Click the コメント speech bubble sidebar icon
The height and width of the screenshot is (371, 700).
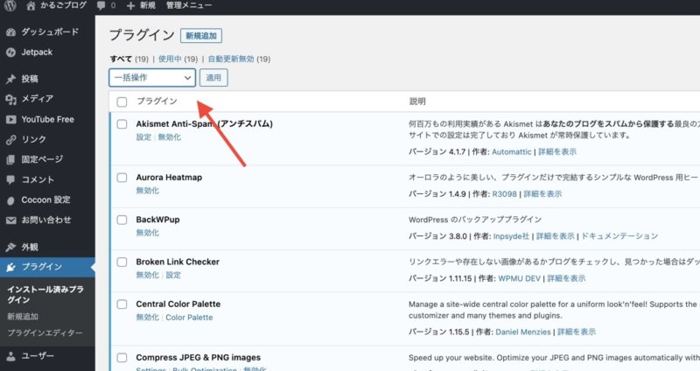(11, 180)
